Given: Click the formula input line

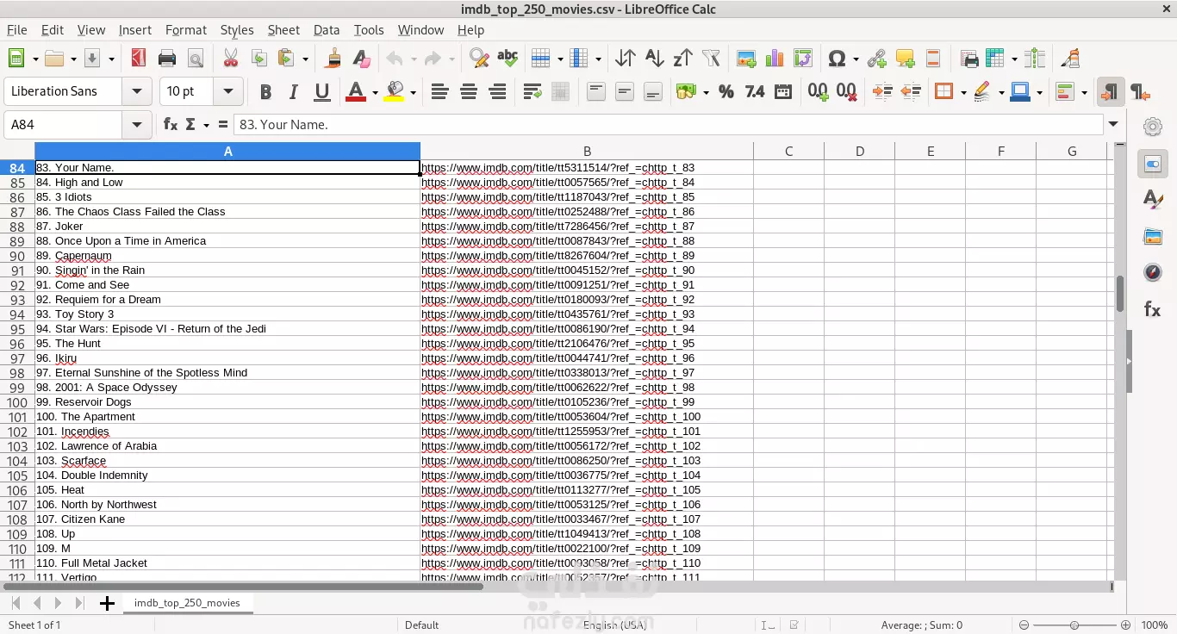Looking at the screenshot, I should 669,124.
